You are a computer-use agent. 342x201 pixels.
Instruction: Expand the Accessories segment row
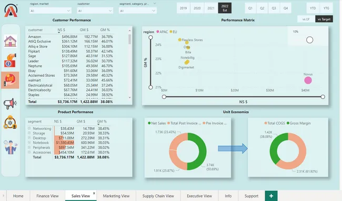click(29, 152)
